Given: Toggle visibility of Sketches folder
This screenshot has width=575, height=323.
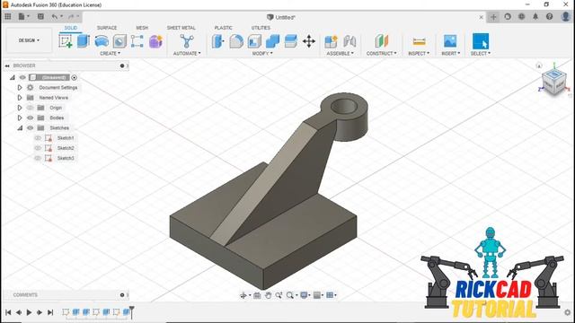Looking at the screenshot, I should pos(30,127).
